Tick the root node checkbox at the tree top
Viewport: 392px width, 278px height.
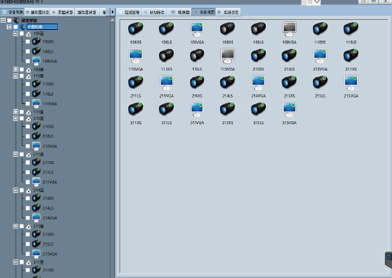(9, 20)
